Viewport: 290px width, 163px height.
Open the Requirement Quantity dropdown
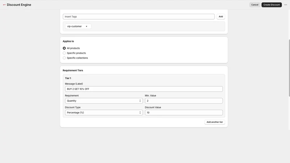(104, 101)
